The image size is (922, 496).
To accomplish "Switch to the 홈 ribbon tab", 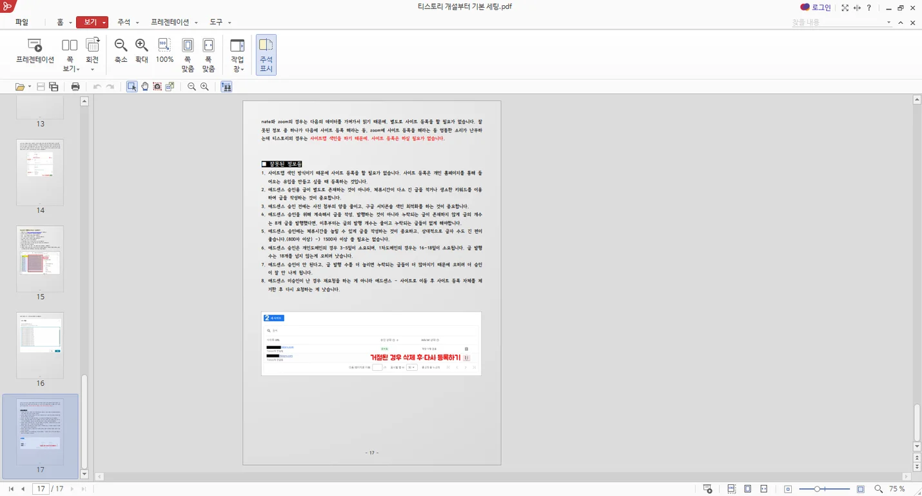I will pos(60,22).
